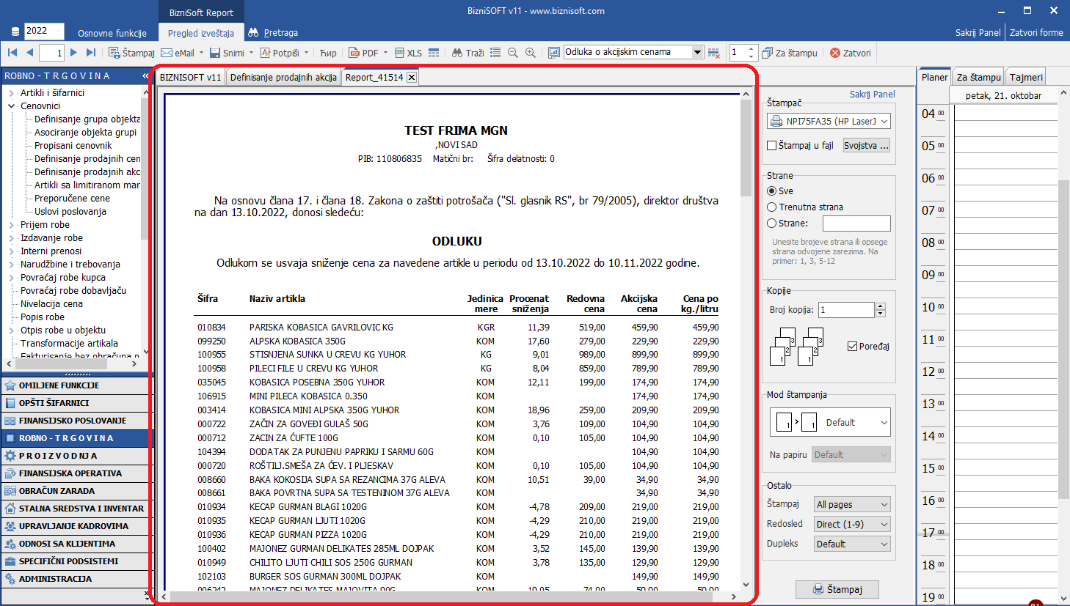
Task: Select the Trenutna strana radio option
Action: pos(772,207)
